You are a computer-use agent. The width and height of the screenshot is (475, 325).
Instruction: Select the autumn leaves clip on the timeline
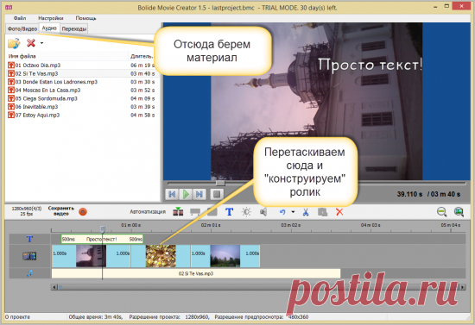point(161,256)
